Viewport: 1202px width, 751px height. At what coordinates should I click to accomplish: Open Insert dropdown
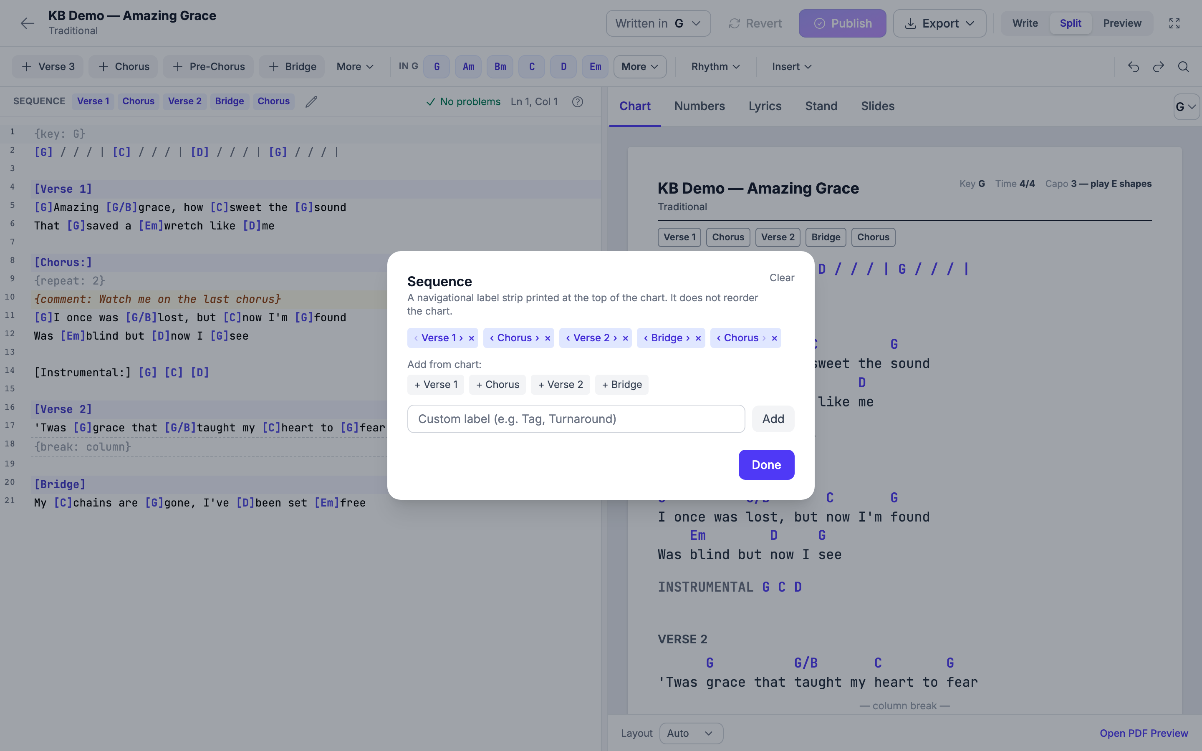click(x=792, y=67)
